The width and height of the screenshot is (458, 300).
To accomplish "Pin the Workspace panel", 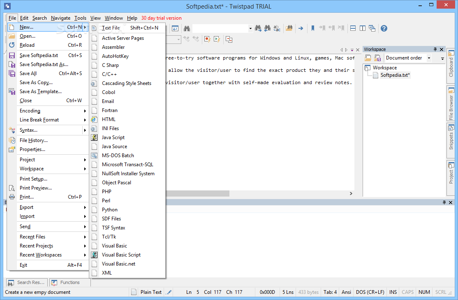I will [x=435, y=49].
